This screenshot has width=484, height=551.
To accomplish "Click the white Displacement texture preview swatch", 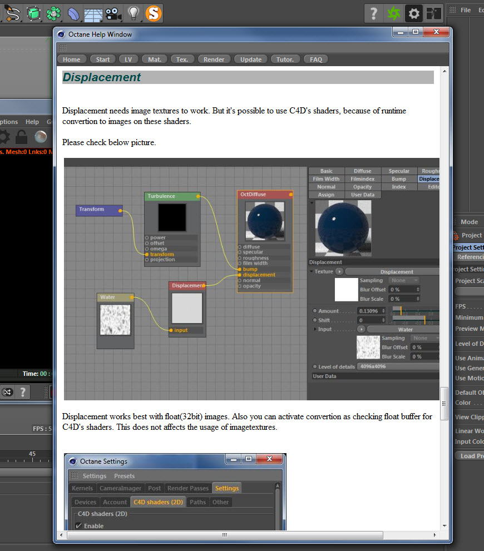I will (x=346, y=290).
